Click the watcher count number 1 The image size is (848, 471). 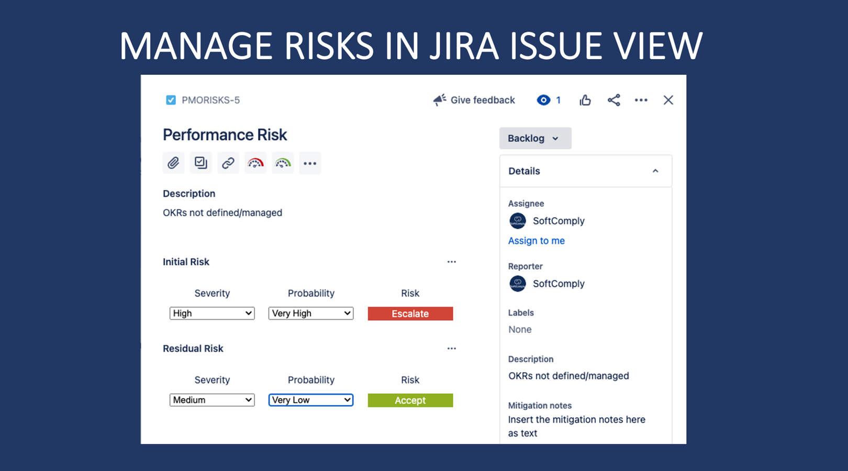click(x=558, y=100)
